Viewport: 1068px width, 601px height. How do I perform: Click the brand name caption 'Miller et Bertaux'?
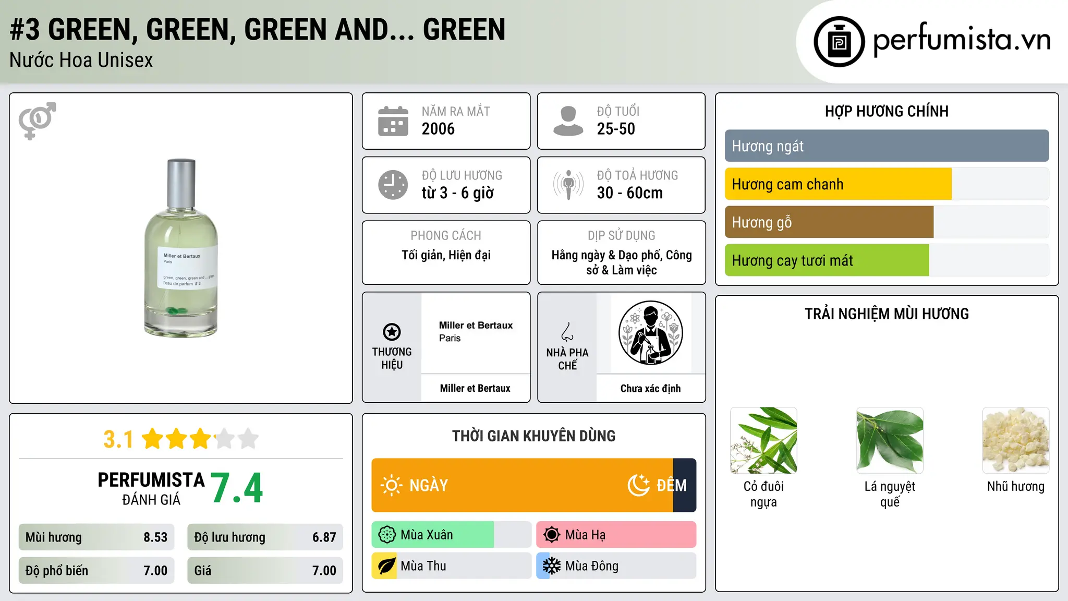pos(475,388)
